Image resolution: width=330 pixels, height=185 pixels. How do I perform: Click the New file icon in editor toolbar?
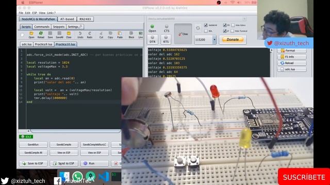coord(23,35)
